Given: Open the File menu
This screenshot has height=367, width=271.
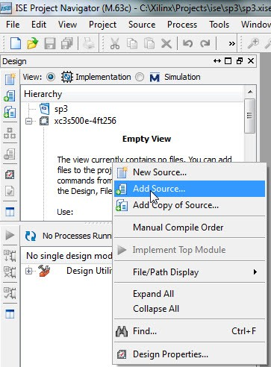Looking at the screenshot, I should click(13, 25).
